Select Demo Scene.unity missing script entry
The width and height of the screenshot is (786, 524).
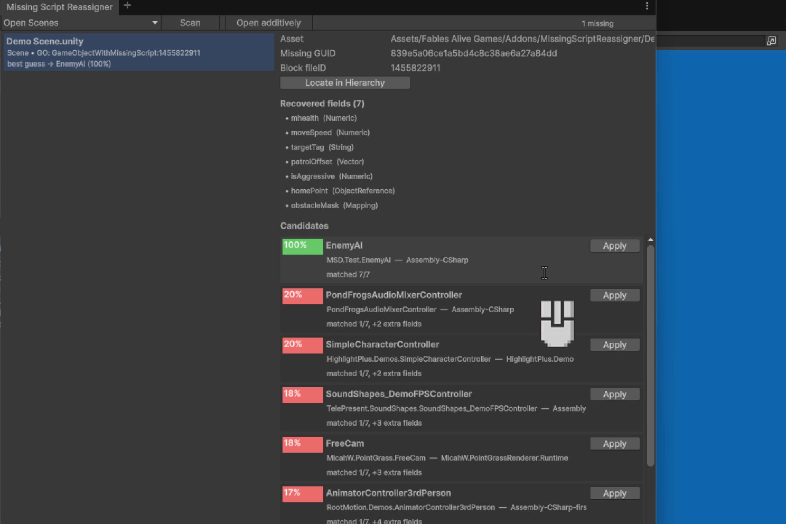[139, 52]
